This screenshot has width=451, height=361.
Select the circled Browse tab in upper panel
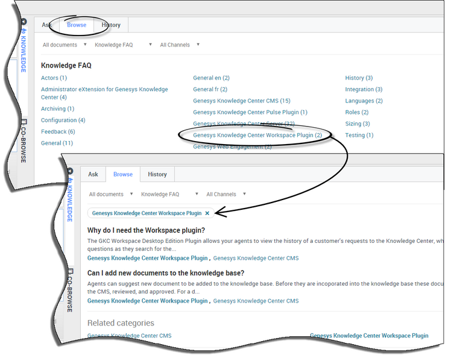point(77,25)
